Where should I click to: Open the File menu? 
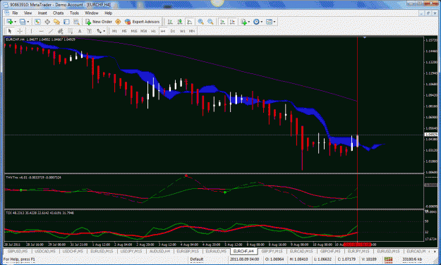point(15,13)
